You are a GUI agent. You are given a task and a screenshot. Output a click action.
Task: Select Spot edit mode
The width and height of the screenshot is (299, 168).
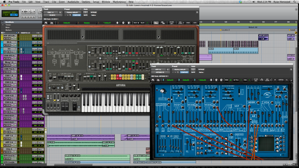click(x=14, y=12)
